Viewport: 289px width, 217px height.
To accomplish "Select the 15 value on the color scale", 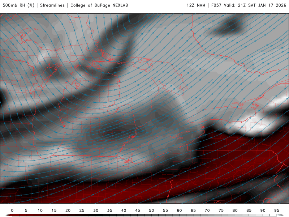I will pos(54,210).
